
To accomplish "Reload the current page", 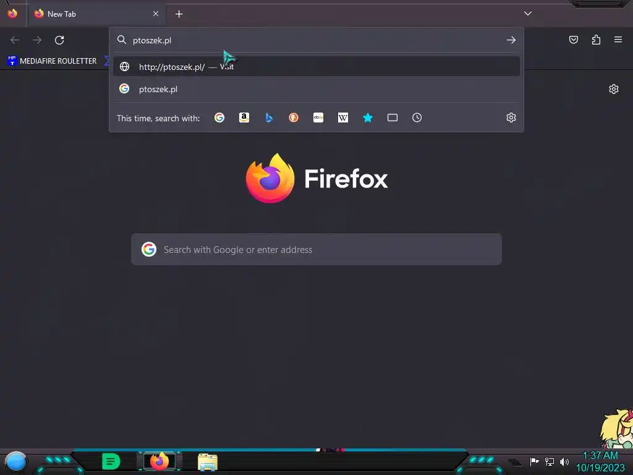I will tap(59, 40).
